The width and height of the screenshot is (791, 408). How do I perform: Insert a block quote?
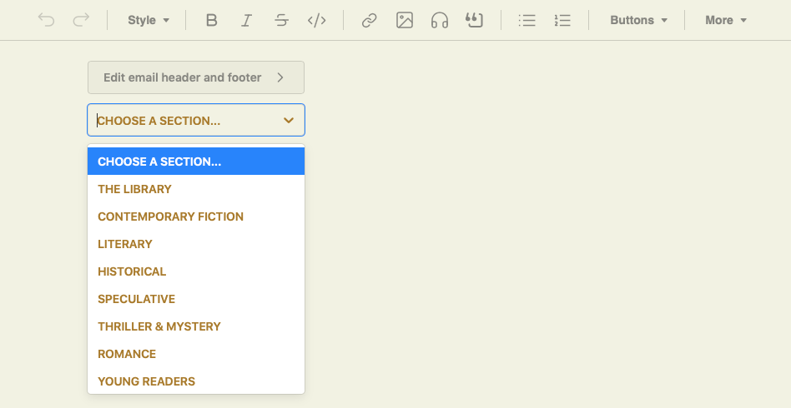click(x=474, y=20)
